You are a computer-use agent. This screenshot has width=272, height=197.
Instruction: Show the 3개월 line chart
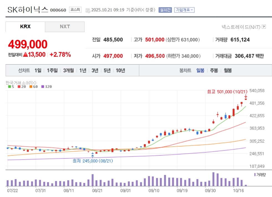[x=68, y=71]
